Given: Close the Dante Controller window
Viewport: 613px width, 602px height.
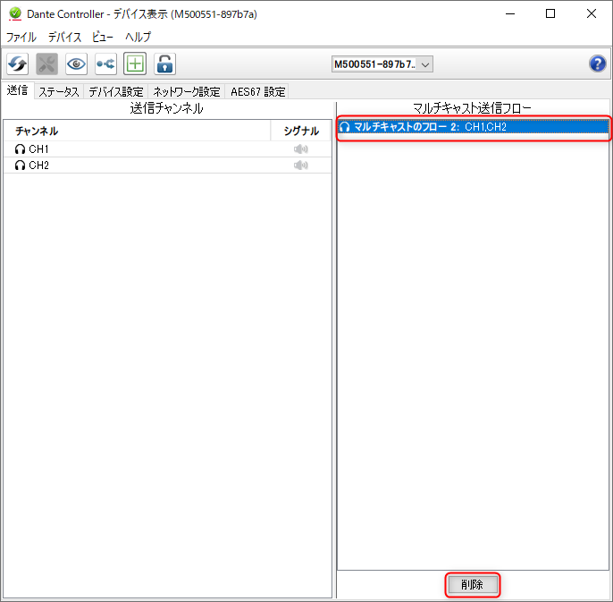Looking at the screenshot, I should [x=592, y=13].
